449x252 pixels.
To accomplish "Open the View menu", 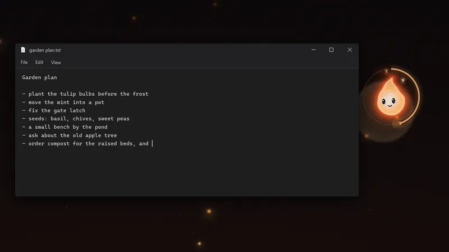I will tap(56, 62).
